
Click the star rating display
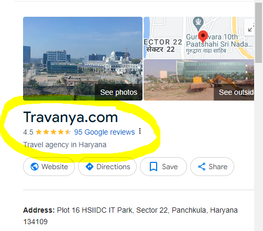[53, 132]
